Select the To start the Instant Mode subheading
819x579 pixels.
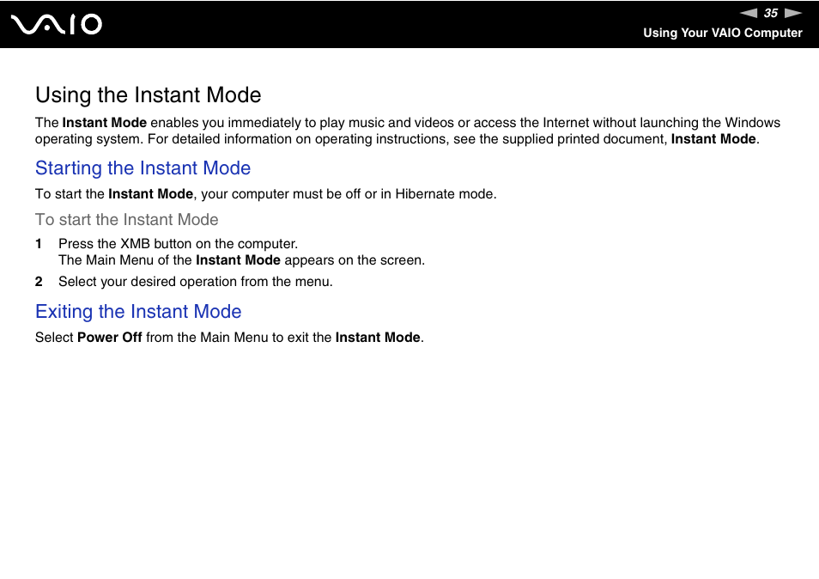pyautogui.click(x=126, y=219)
